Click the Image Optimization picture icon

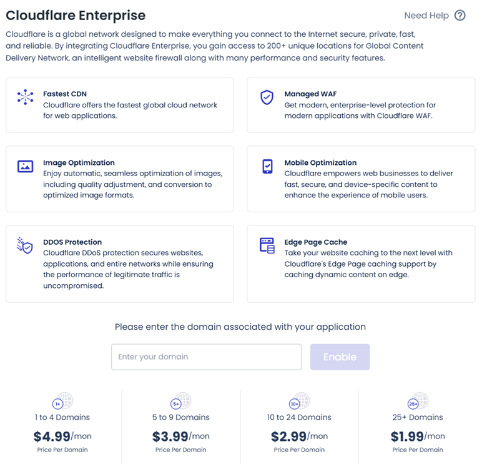25,166
